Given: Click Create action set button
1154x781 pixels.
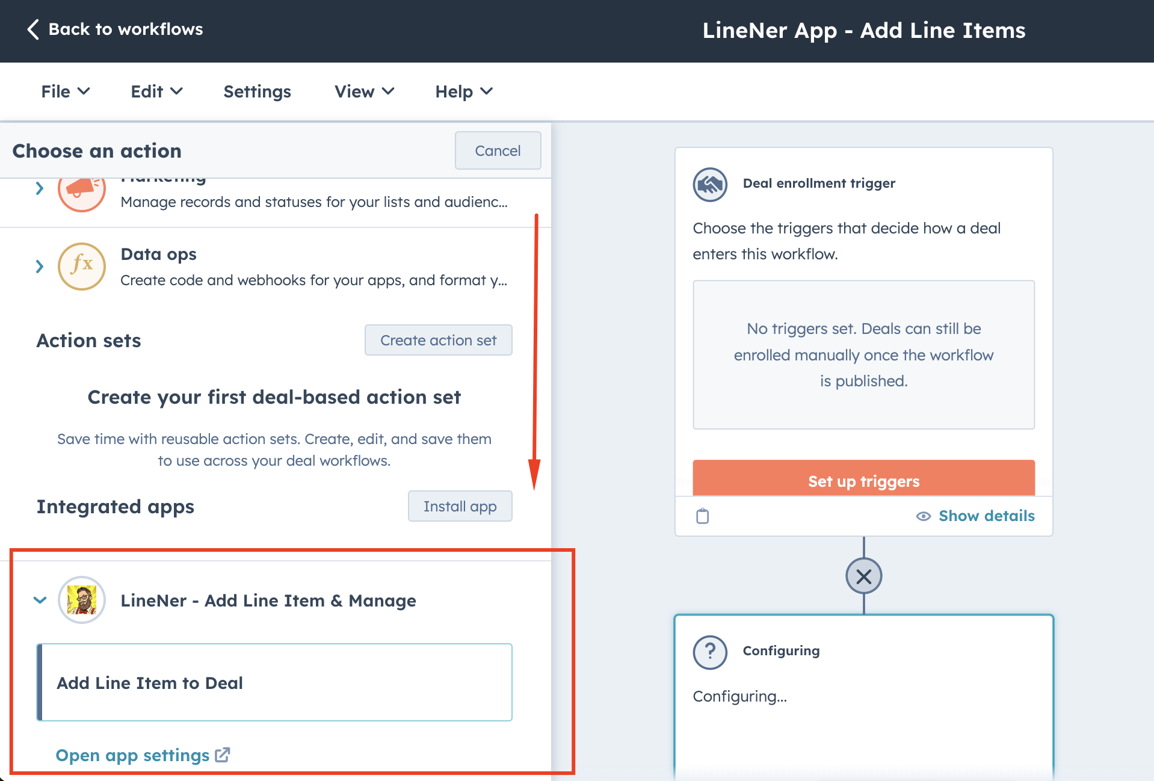Looking at the screenshot, I should pos(438,341).
